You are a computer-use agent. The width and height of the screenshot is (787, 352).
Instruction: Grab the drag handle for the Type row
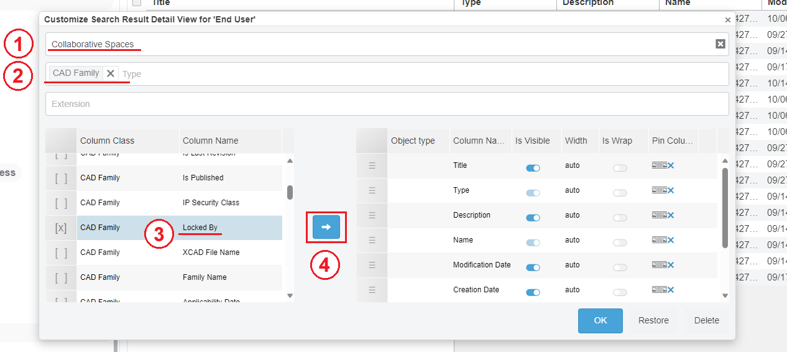pyautogui.click(x=372, y=190)
